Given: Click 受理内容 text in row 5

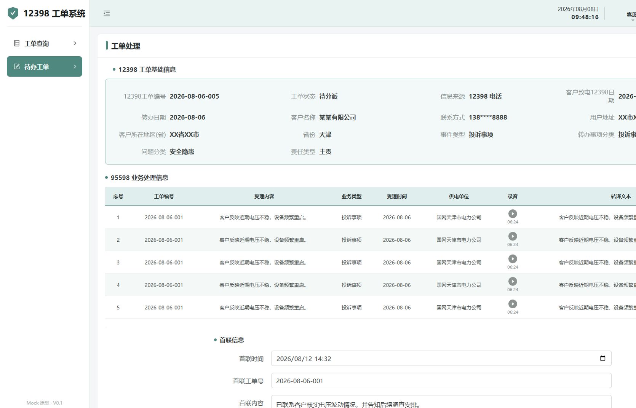Looking at the screenshot, I should click(x=264, y=308).
